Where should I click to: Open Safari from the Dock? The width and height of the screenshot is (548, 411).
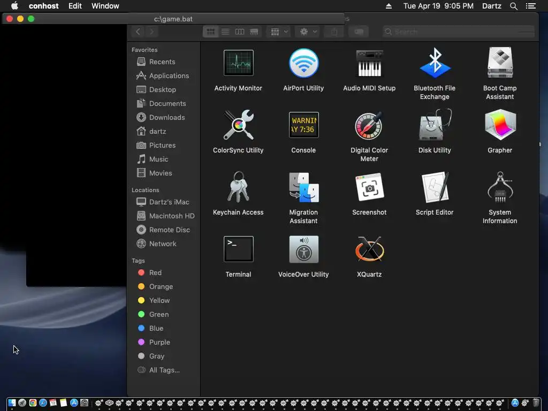coord(43,403)
